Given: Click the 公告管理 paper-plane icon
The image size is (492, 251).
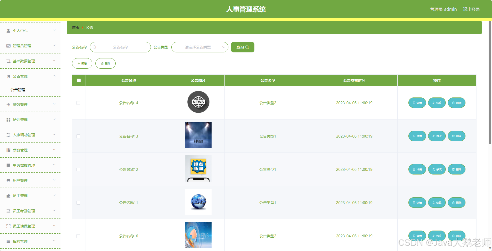Looking at the screenshot, I should click(x=8, y=76).
